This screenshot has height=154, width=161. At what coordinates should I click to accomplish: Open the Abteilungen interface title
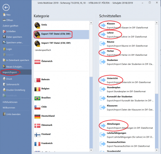tap(114, 124)
